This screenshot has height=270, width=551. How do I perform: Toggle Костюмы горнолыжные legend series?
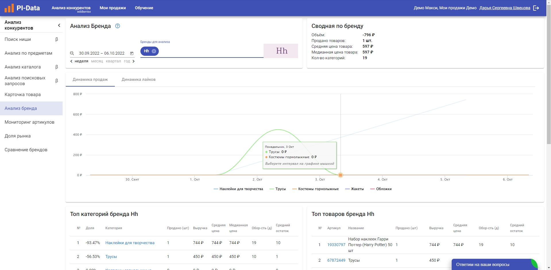316,189
